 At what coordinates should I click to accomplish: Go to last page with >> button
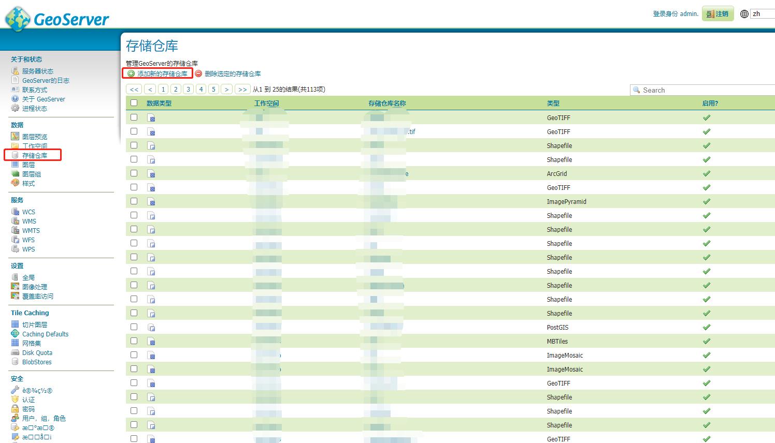pos(242,90)
